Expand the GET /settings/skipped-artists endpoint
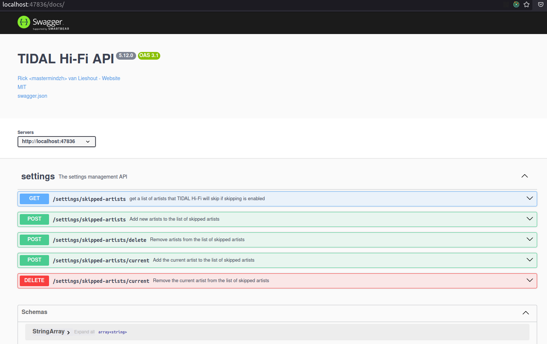 point(529,198)
